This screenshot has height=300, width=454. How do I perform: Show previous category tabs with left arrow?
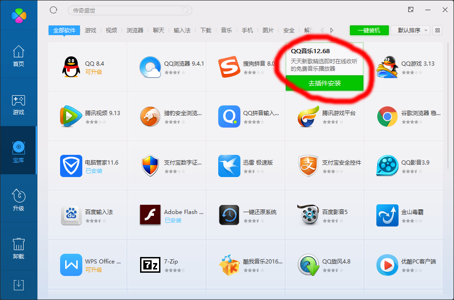pyautogui.click(x=322, y=30)
